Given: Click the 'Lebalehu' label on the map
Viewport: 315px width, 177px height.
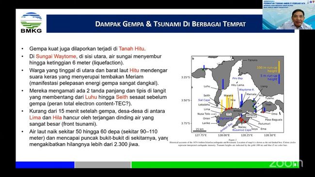Looking at the screenshot, I should coord(204,104).
